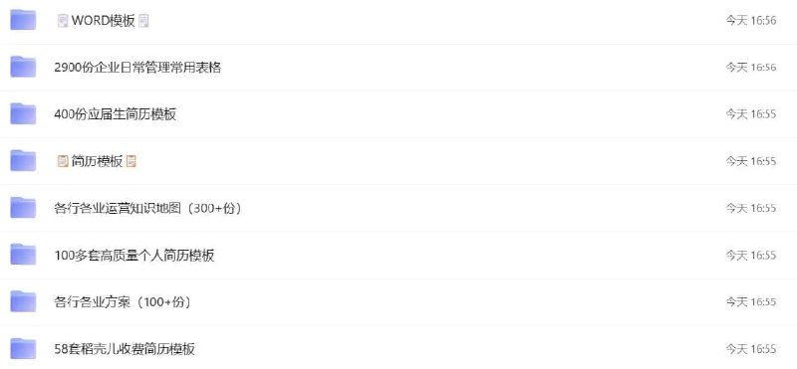The width and height of the screenshot is (797, 369).
Task: Click the 2900份企业日常管理常用表格 title
Action: [137, 67]
